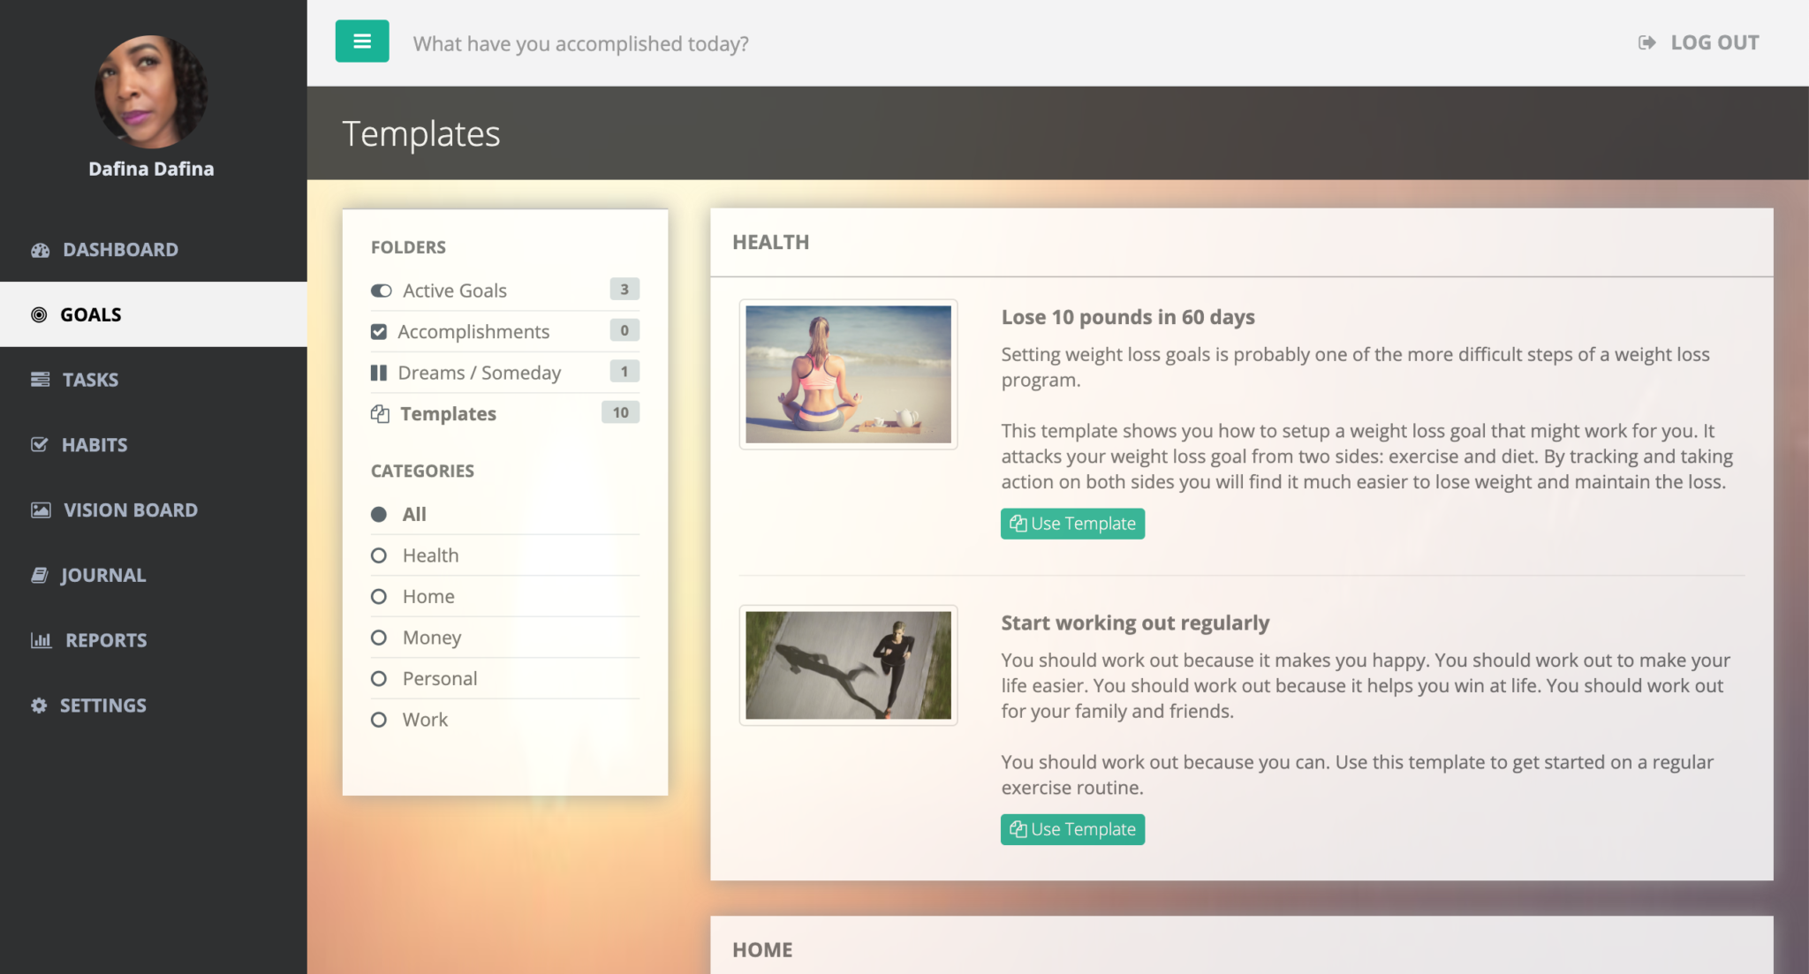Click the Active Goals count badge 3
This screenshot has height=974, width=1809.
point(624,289)
